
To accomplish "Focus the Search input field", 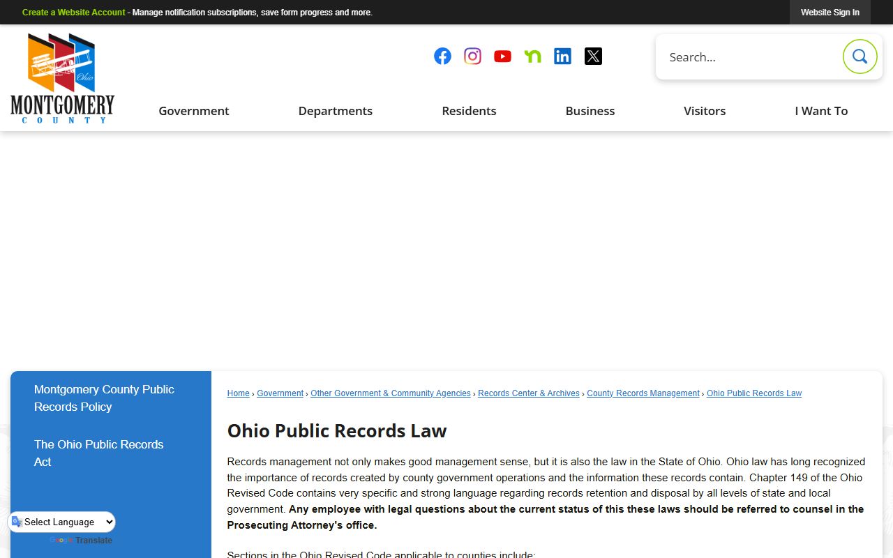I will [x=749, y=57].
